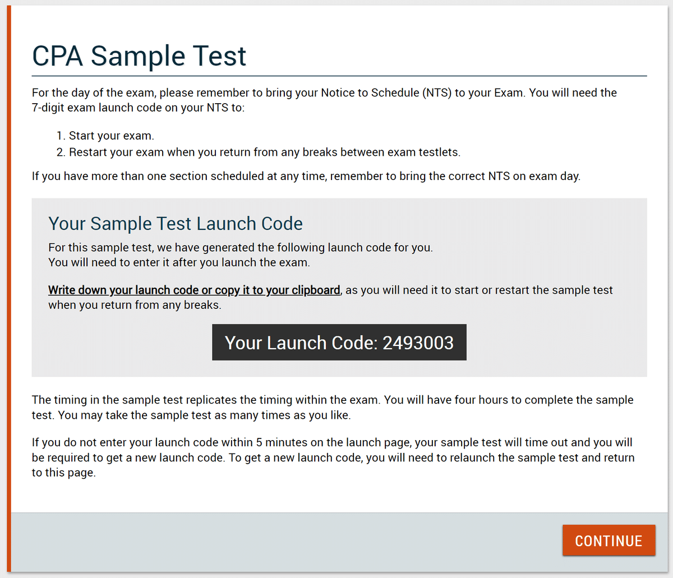Click the dark 'Your Launch Code' box
673x578 pixels.
[339, 343]
